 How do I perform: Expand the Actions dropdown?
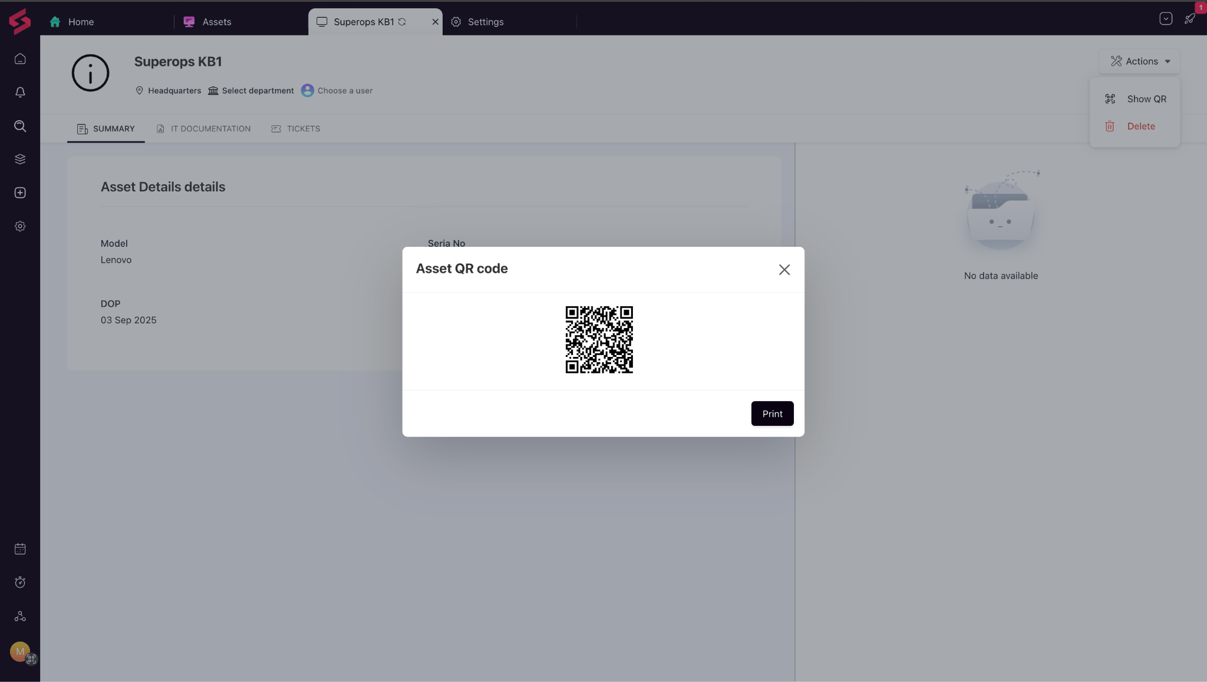click(x=1140, y=61)
